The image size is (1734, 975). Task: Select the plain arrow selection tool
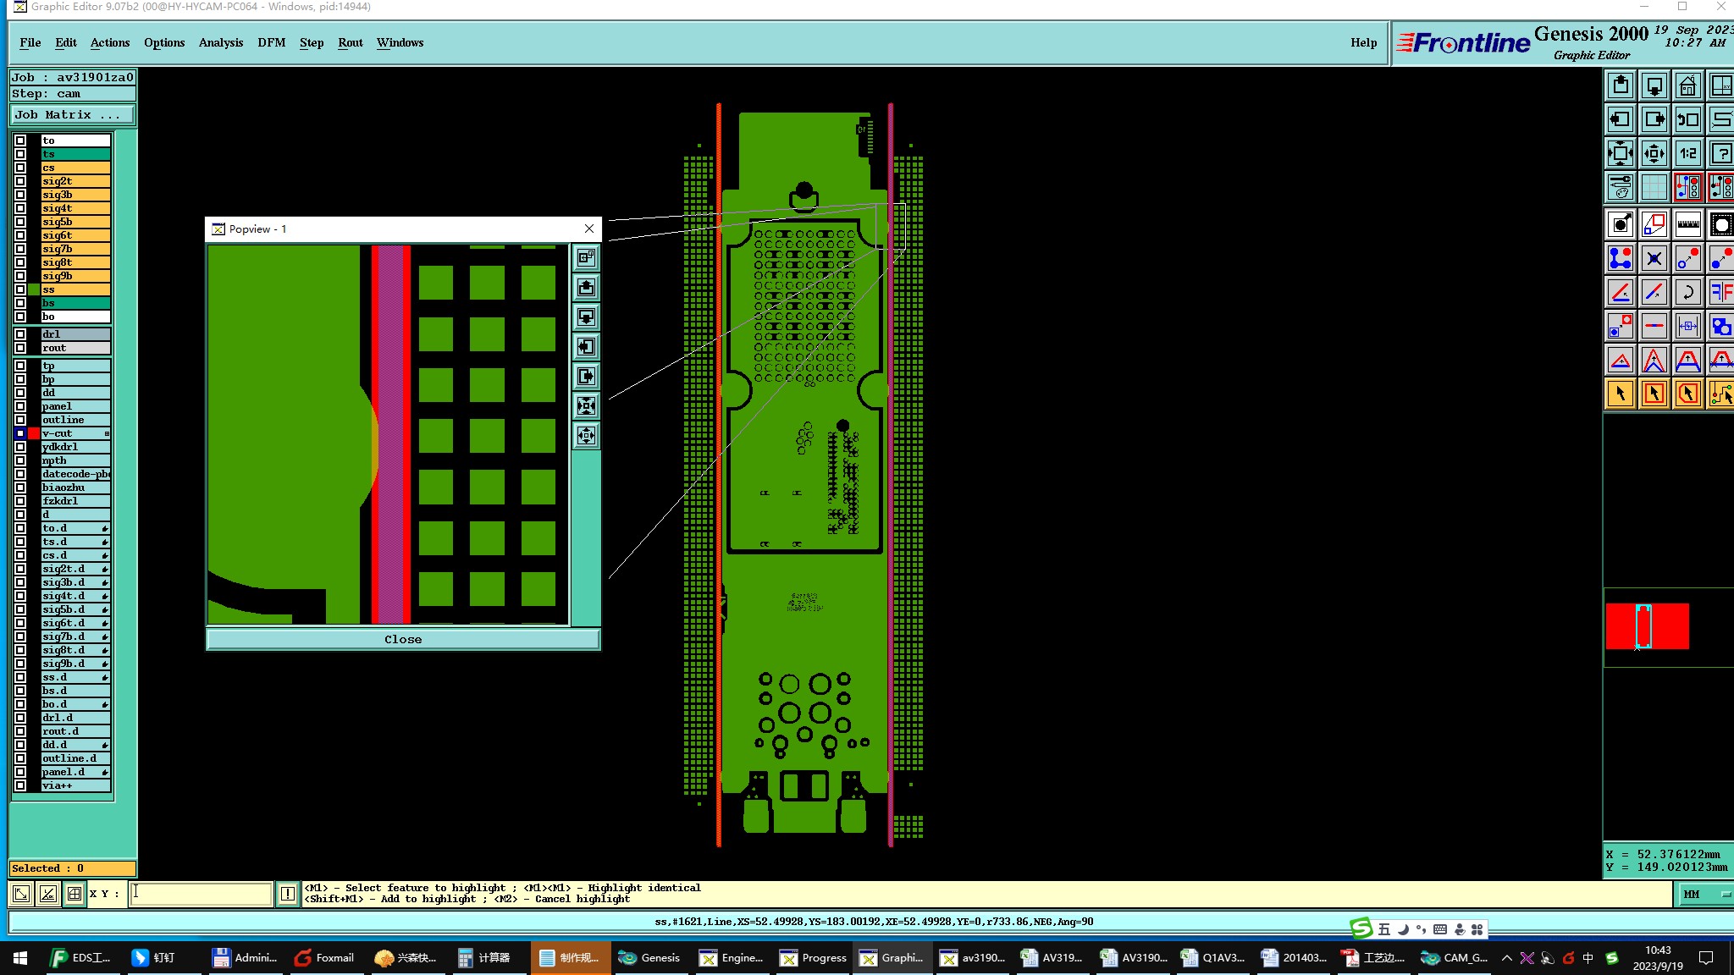[x=1620, y=394]
